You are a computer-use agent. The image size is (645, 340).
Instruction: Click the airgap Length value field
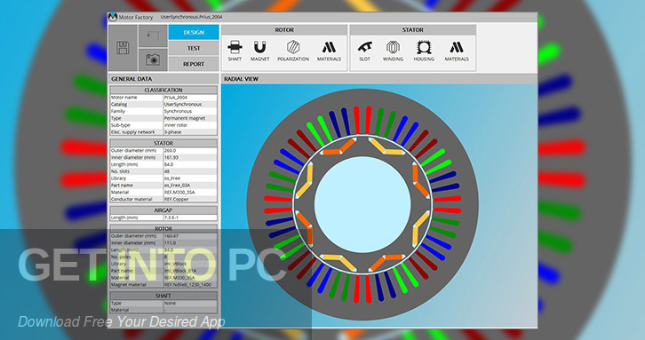190,217
